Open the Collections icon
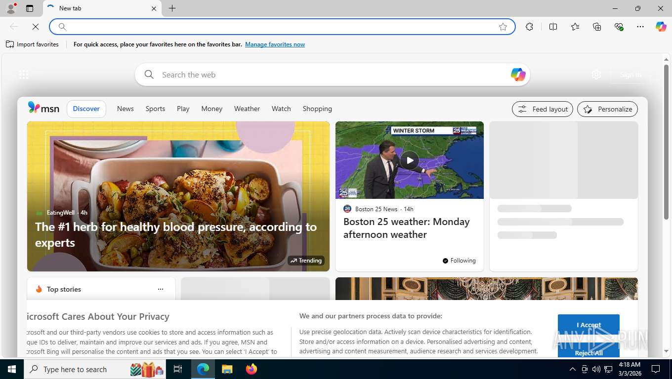Viewport: 672px width, 379px height. pyautogui.click(x=597, y=27)
